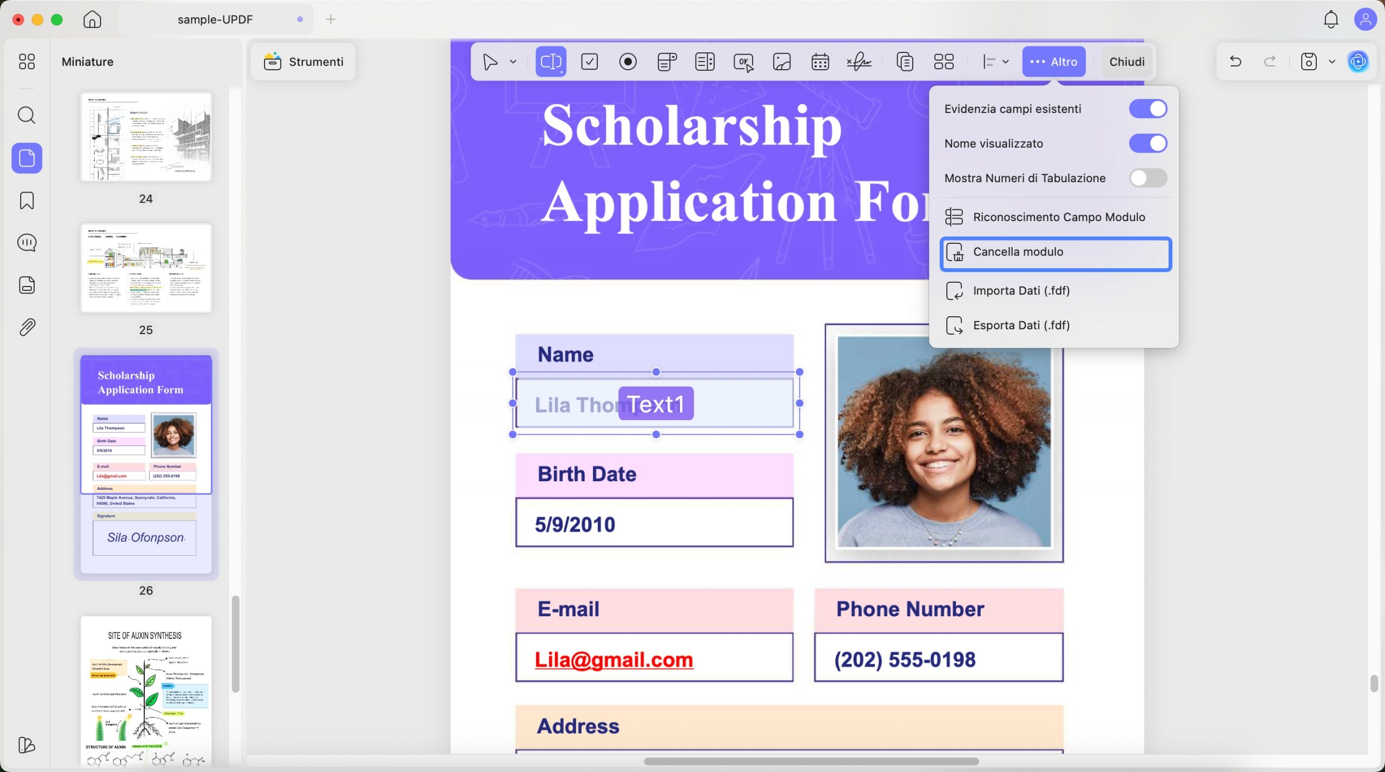Select the text field tool

tap(551, 62)
